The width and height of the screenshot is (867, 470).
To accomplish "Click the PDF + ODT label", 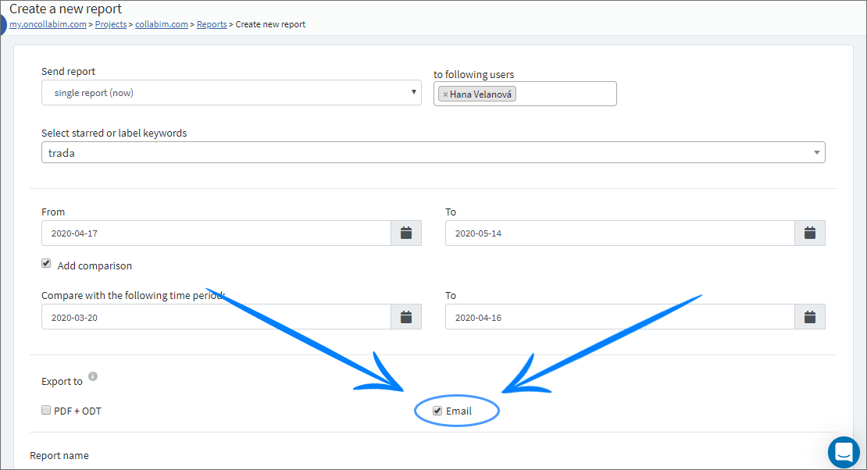I will (x=77, y=411).
